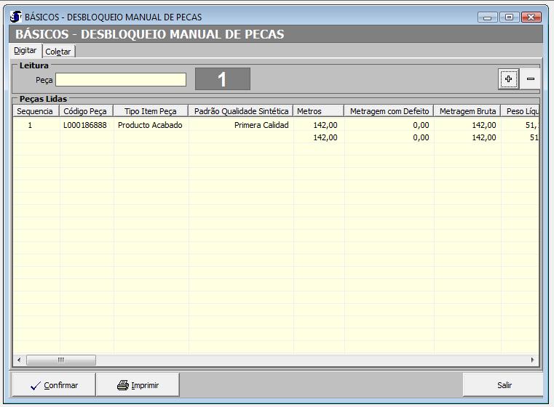Viewport: 554px width, 407px height.
Task: Click the Sequencia column header
Action: tap(35, 111)
